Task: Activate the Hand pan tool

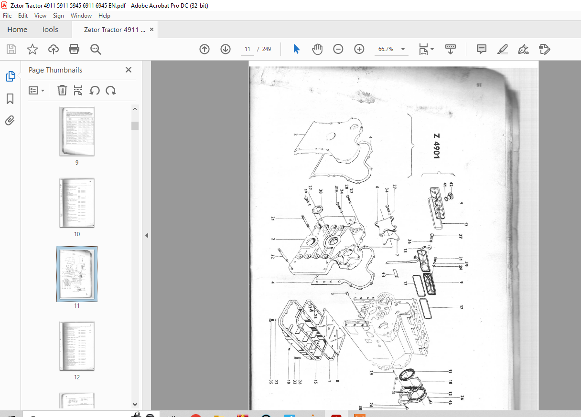Action: coord(317,49)
